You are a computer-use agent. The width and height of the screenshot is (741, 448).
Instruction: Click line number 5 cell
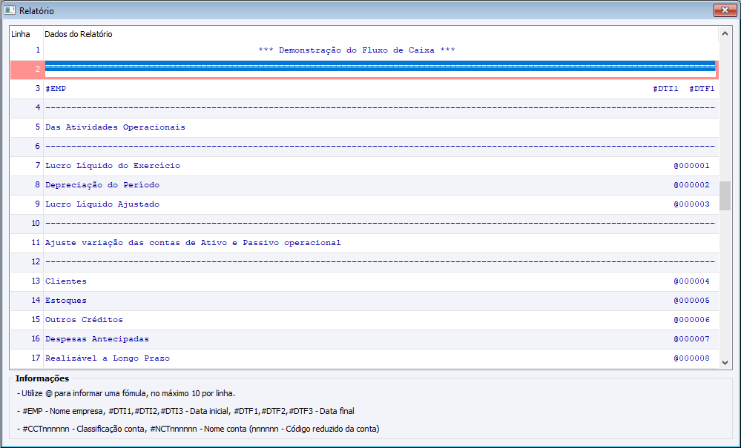[27, 127]
